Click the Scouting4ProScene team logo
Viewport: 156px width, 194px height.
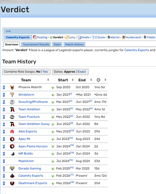coord(12,102)
